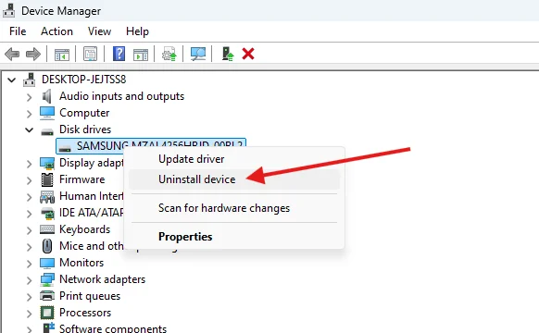Click Show/Hide Console Tree toolbar icon
539x333 pixels.
pos(62,54)
